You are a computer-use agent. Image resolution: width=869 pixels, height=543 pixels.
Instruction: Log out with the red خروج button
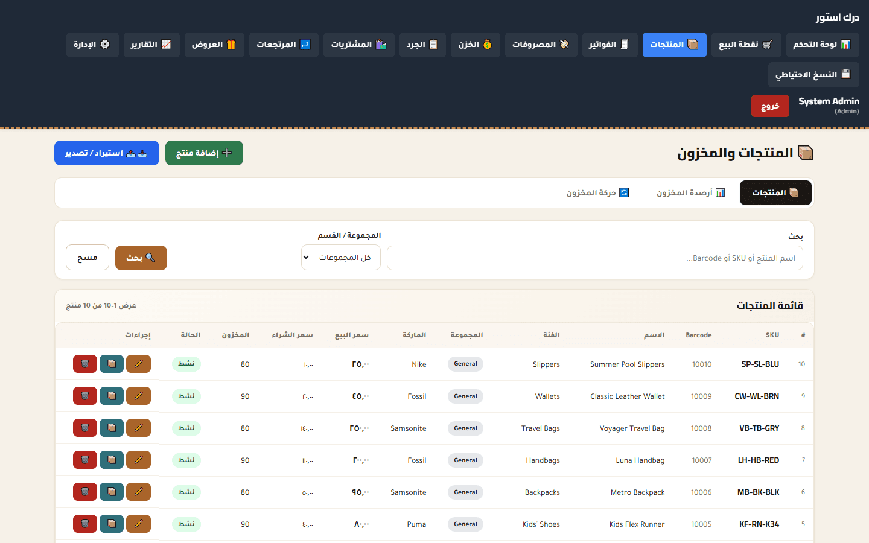click(770, 106)
